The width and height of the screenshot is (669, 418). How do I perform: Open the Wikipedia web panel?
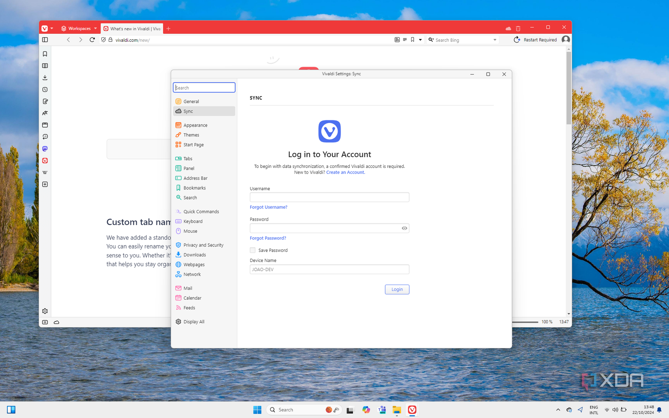[45, 172]
